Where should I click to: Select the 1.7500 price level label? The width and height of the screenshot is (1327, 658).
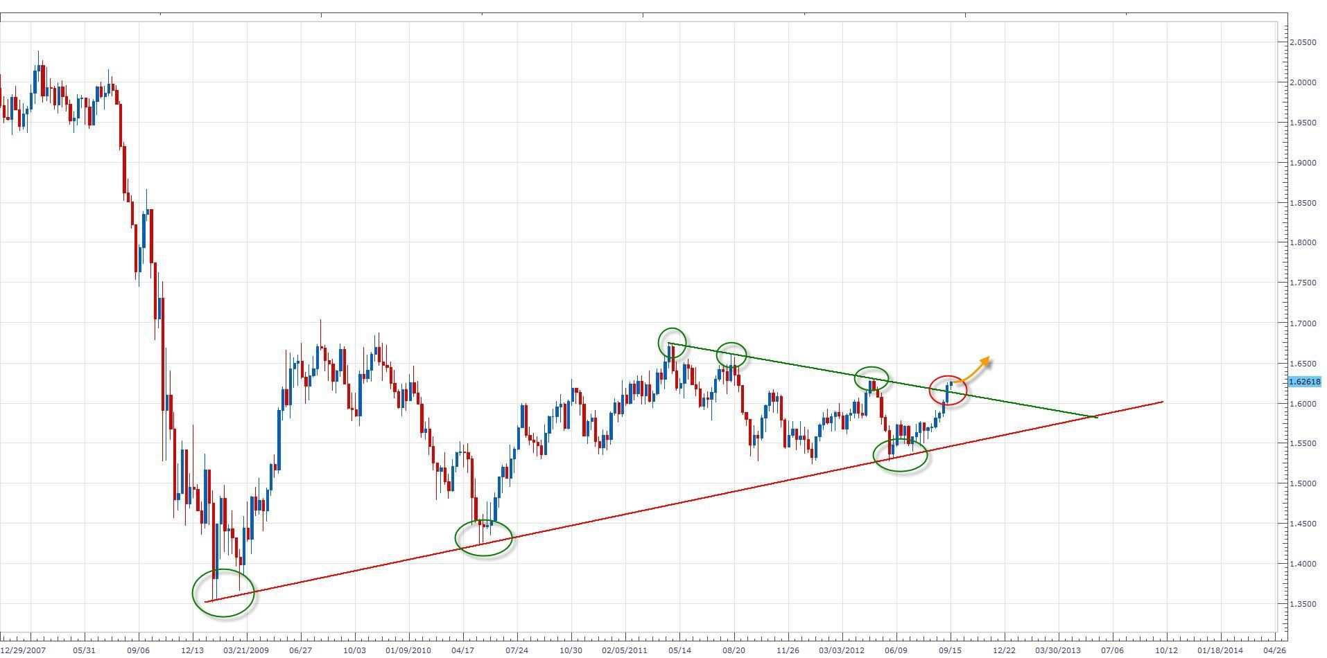point(1302,283)
